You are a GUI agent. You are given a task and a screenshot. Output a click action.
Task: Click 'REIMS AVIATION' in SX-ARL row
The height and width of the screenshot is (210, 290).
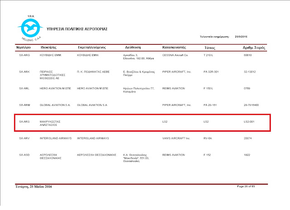click(174, 88)
